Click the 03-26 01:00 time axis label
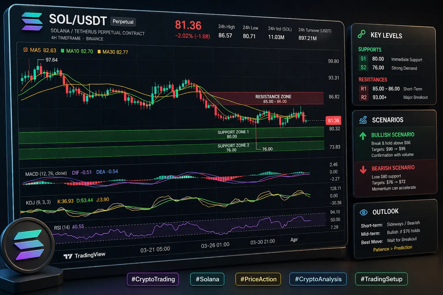This screenshot has height=295, width=443. pyautogui.click(x=215, y=245)
